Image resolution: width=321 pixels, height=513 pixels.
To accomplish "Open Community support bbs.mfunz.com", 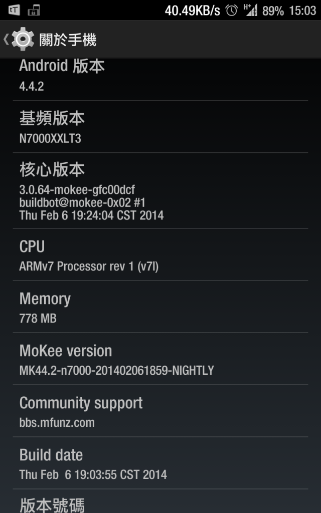I will pyautogui.click(x=160, y=411).
